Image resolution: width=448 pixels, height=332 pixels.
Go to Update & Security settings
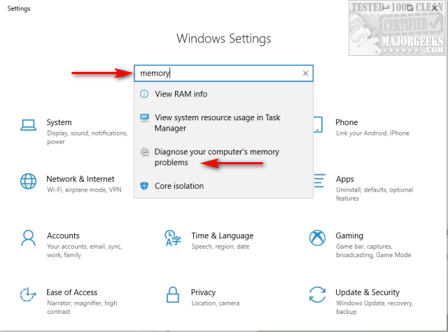[x=367, y=292]
